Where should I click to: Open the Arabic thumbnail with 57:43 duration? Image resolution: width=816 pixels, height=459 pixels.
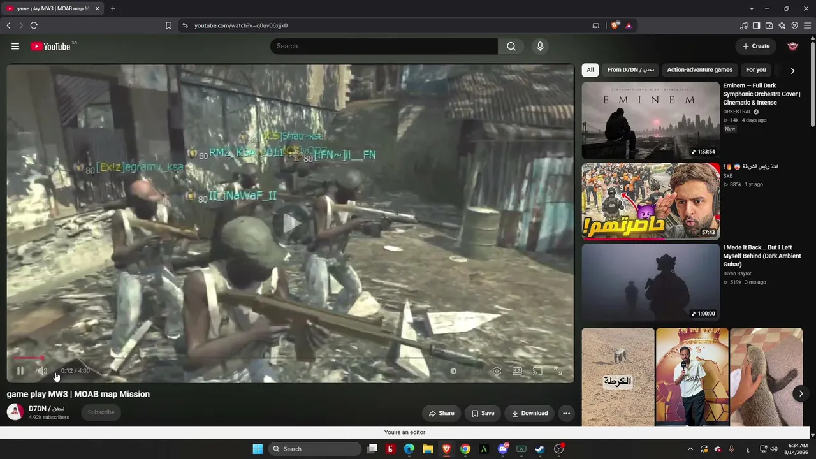coord(650,201)
